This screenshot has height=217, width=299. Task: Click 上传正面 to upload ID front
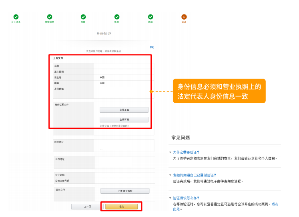click(124, 110)
